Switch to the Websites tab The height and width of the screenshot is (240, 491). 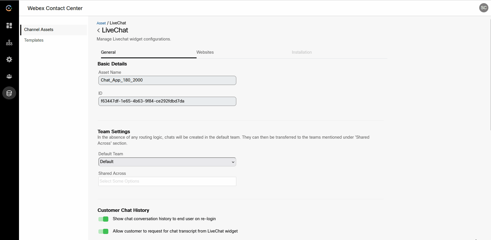205,52
